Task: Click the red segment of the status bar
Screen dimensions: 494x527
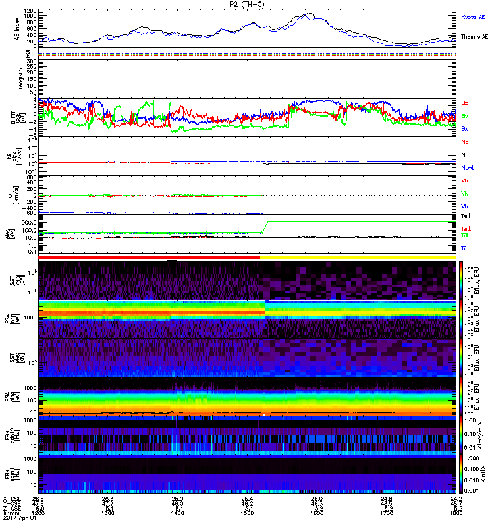Action: point(149,258)
